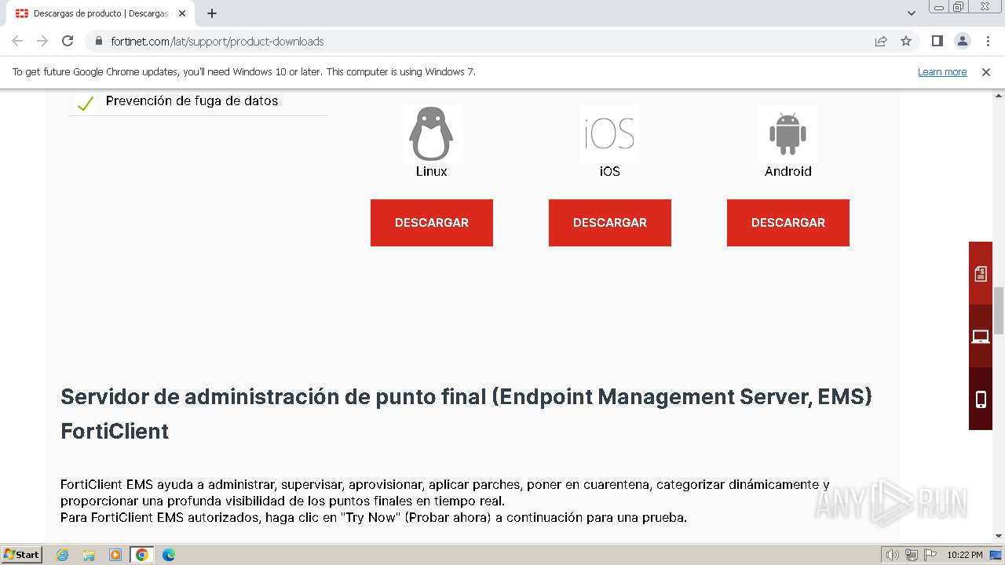Image resolution: width=1005 pixels, height=565 pixels.
Task: View site security lock information
Action: tap(98, 41)
